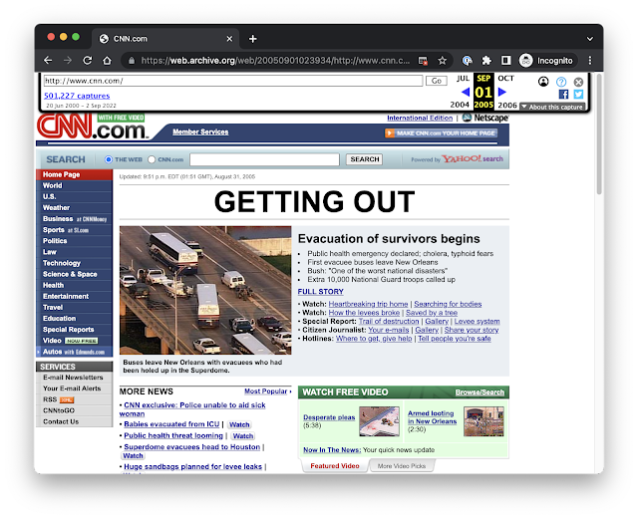Close the CNN.com tab
638x519 pixels.
click(229, 39)
